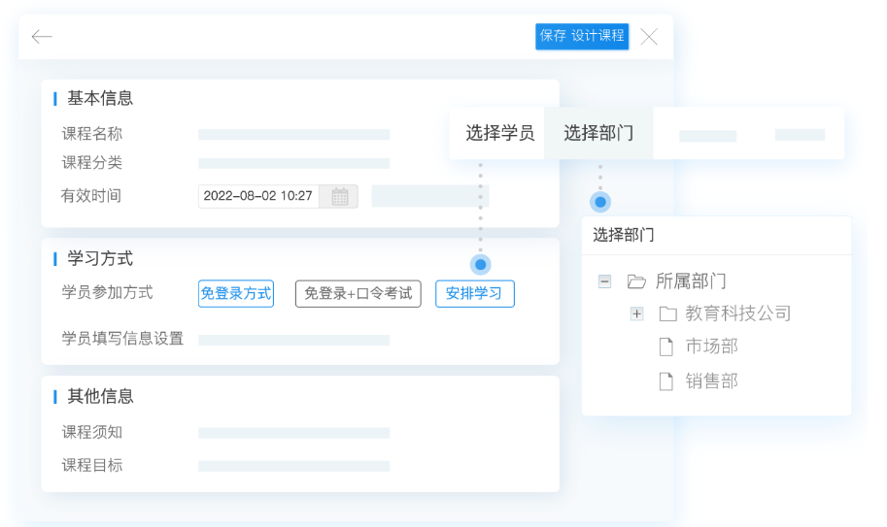Click the 教育科技公司 folder icon
The height and width of the screenshot is (527, 887).
667,313
